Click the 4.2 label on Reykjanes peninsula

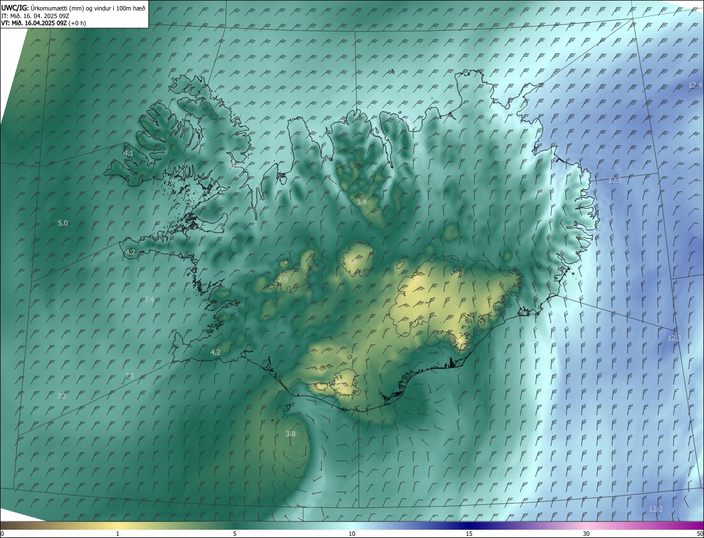(x=216, y=352)
